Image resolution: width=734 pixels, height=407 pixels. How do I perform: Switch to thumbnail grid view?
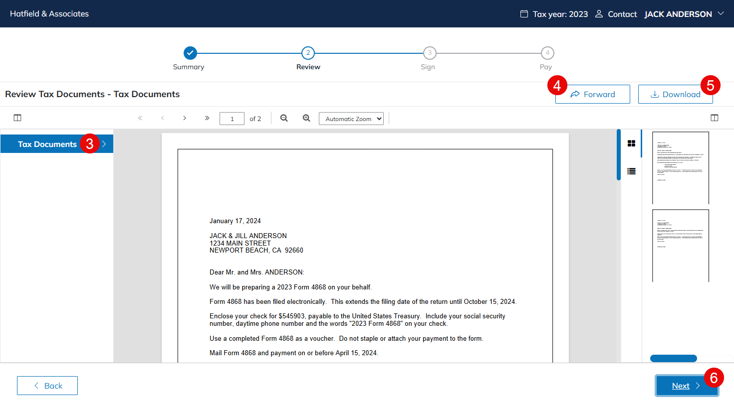click(x=631, y=143)
